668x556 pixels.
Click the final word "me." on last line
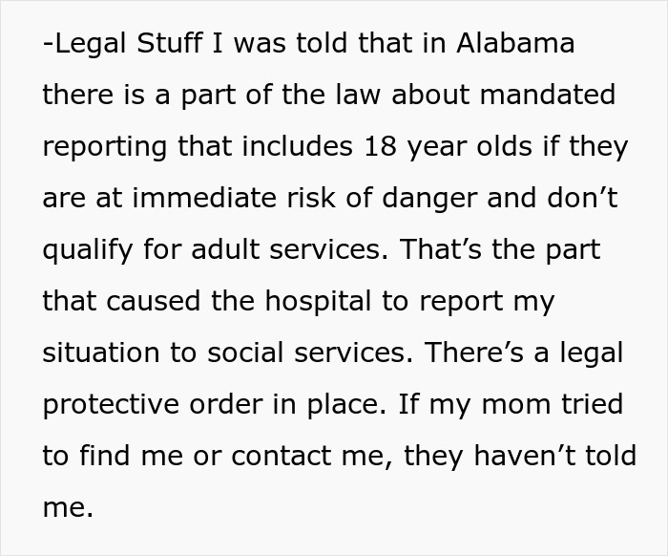coord(68,507)
